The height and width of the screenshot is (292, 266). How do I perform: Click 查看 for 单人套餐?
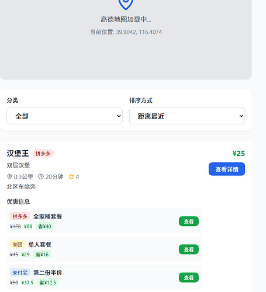pyautogui.click(x=189, y=249)
